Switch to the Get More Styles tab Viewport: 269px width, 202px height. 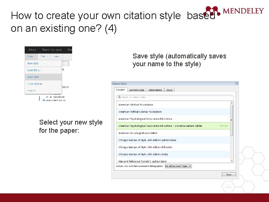click(x=137, y=90)
